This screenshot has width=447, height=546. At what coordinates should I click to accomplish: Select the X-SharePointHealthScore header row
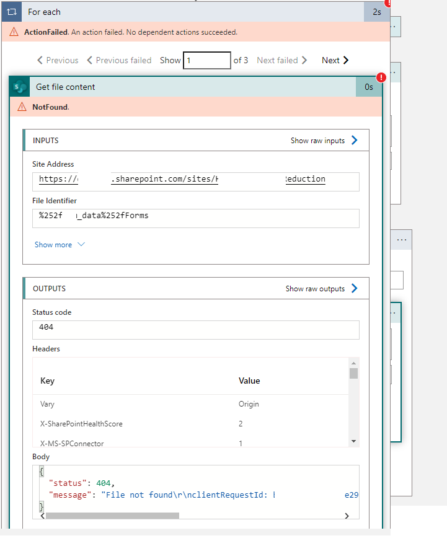pyautogui.click(x=190, y=424)
